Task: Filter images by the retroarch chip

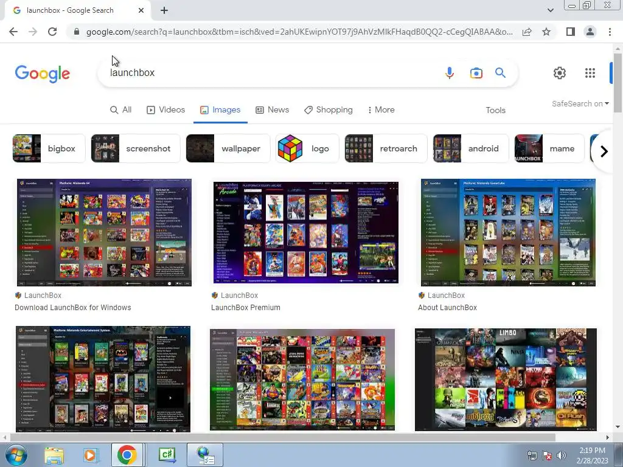Action: tap(386, 148)
